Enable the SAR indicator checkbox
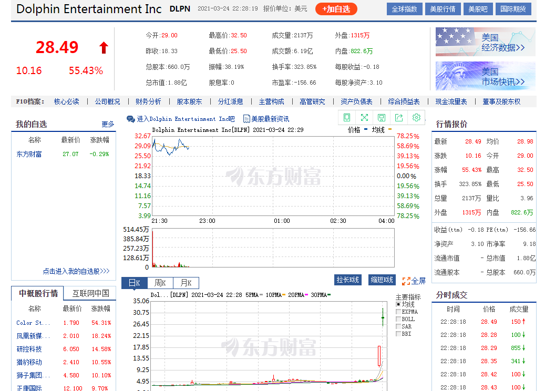 398,326
